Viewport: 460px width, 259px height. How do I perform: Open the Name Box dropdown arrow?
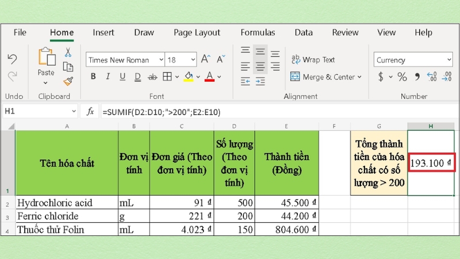pyautogui.click(x=74, y=112)
